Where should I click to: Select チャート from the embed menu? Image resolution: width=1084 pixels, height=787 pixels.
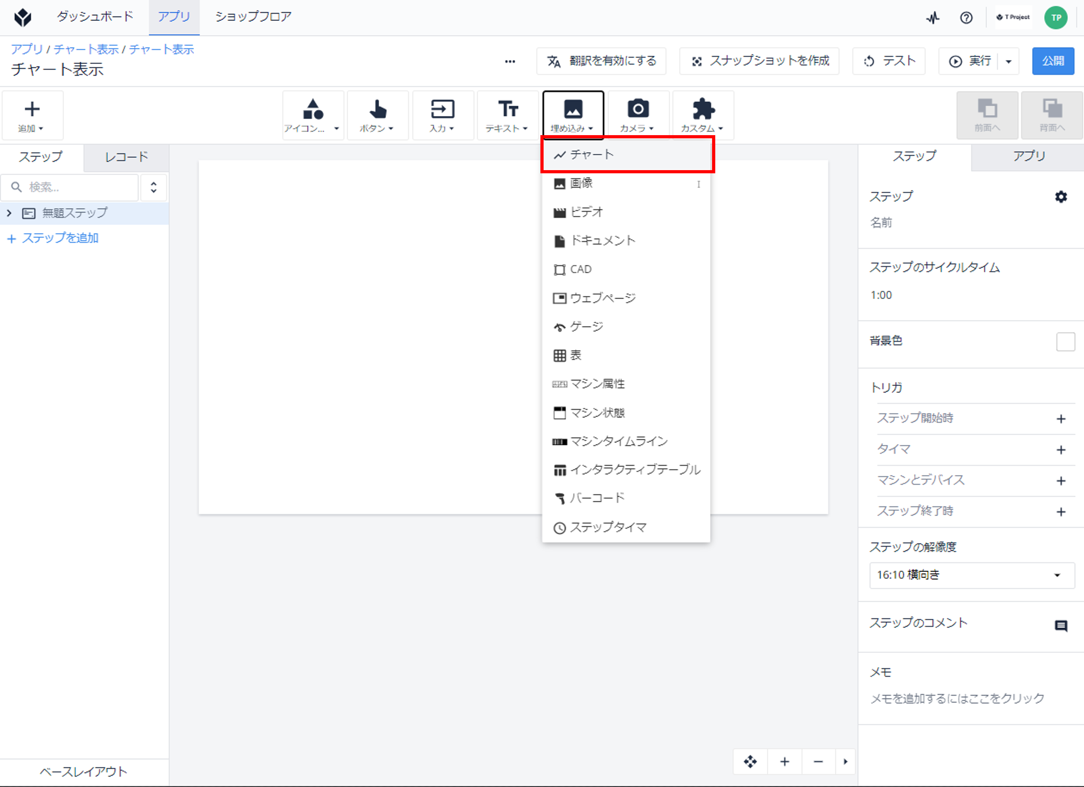click(627, 155)
